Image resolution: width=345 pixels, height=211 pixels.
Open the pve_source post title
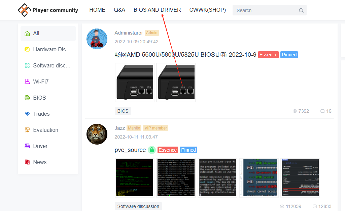pos(130,150)
